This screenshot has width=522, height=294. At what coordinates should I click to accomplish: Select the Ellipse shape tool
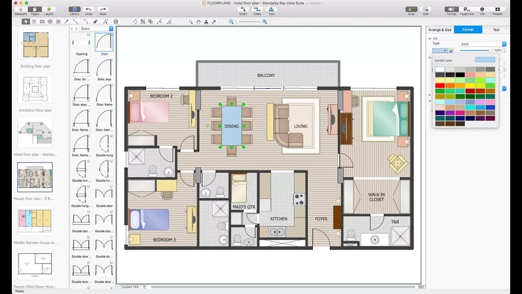(x=50, y=22)
